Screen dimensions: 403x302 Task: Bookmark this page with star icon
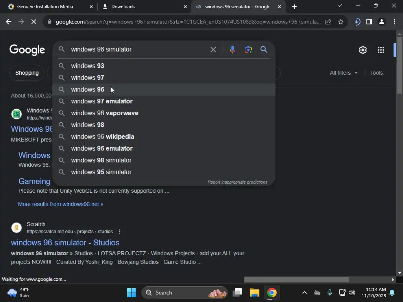tap(341, 22)
